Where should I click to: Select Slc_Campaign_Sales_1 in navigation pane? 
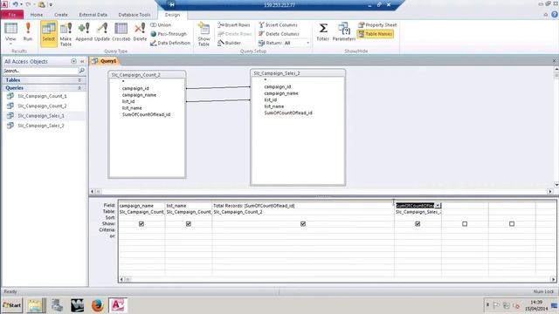(41, 116)
